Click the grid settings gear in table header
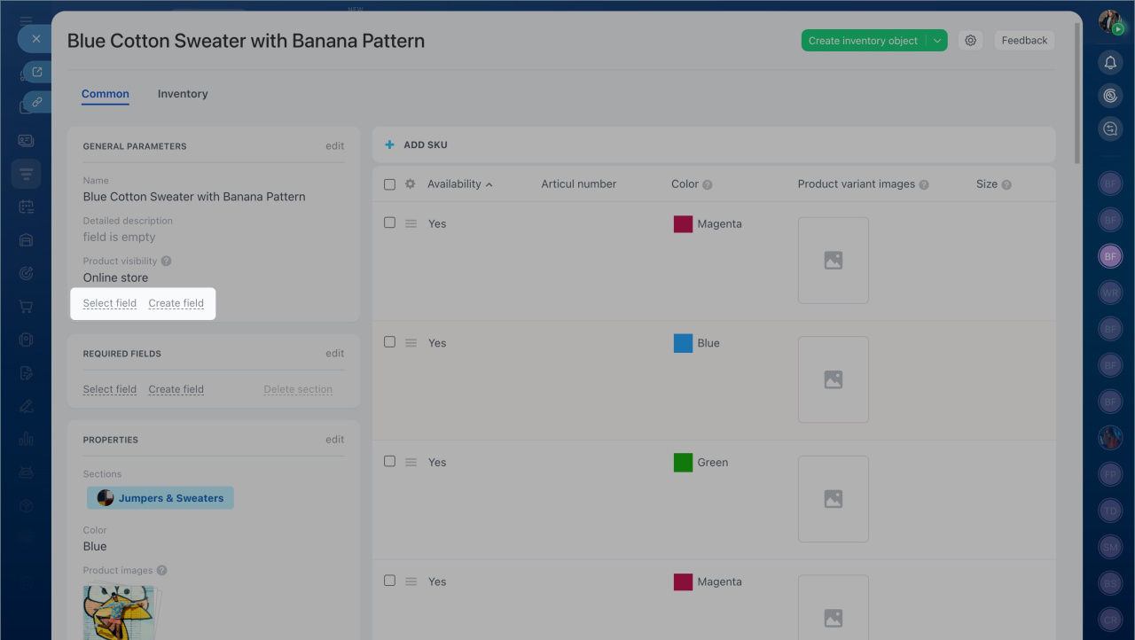 coord(410,184)
